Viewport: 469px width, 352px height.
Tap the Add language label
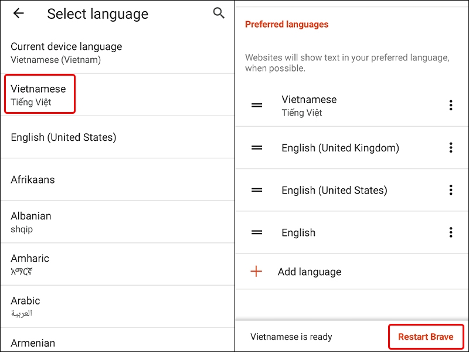coord(309,272)
